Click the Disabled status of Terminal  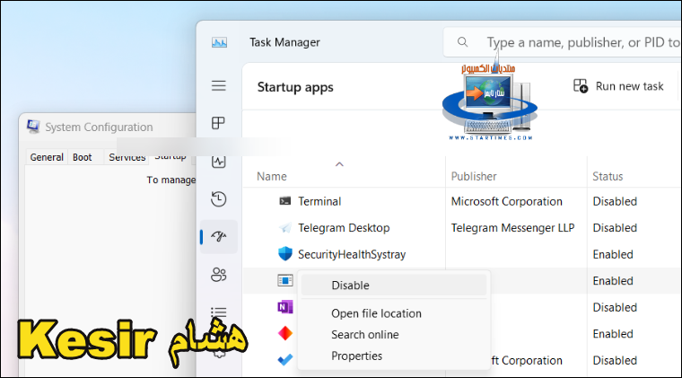tap(615, 201)
